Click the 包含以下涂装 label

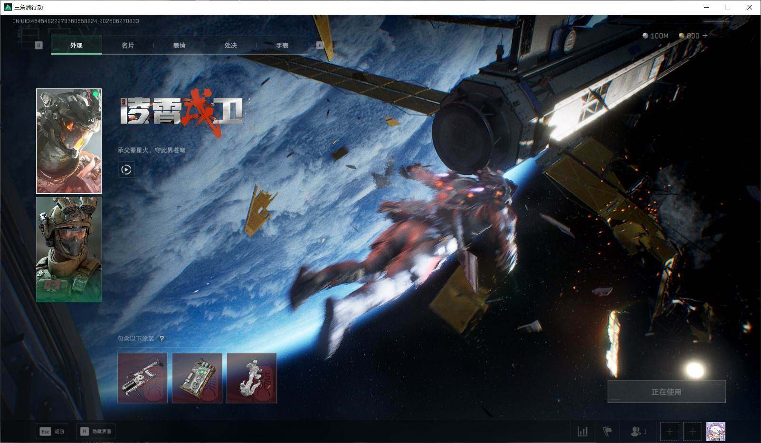click(136, 339)
